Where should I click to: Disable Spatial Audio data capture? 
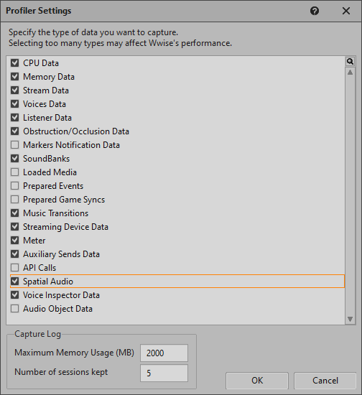tap(14, 281)
